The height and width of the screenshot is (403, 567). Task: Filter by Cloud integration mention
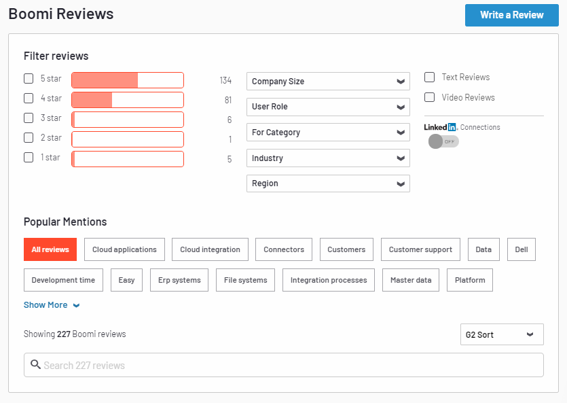coord(210,249)
